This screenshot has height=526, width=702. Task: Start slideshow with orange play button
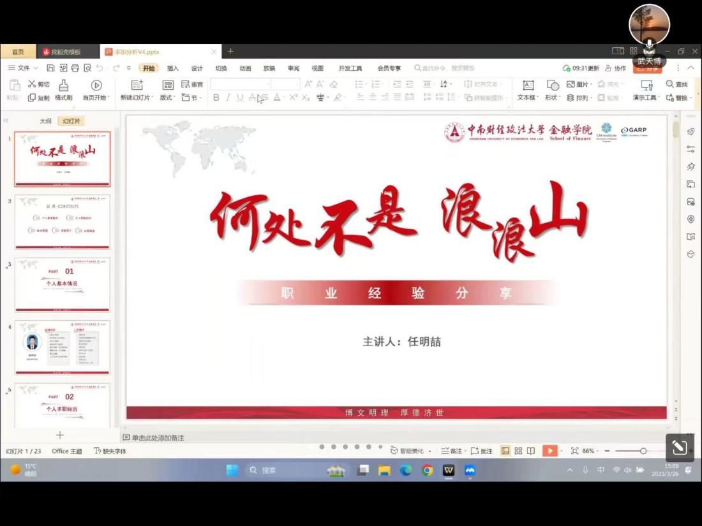coord(549,451)
